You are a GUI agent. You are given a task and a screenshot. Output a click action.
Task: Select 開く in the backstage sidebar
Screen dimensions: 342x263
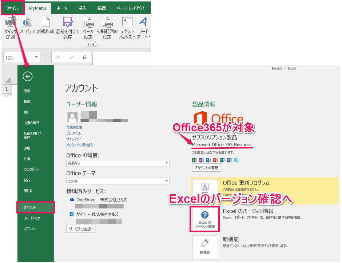(x=26, y=112)
